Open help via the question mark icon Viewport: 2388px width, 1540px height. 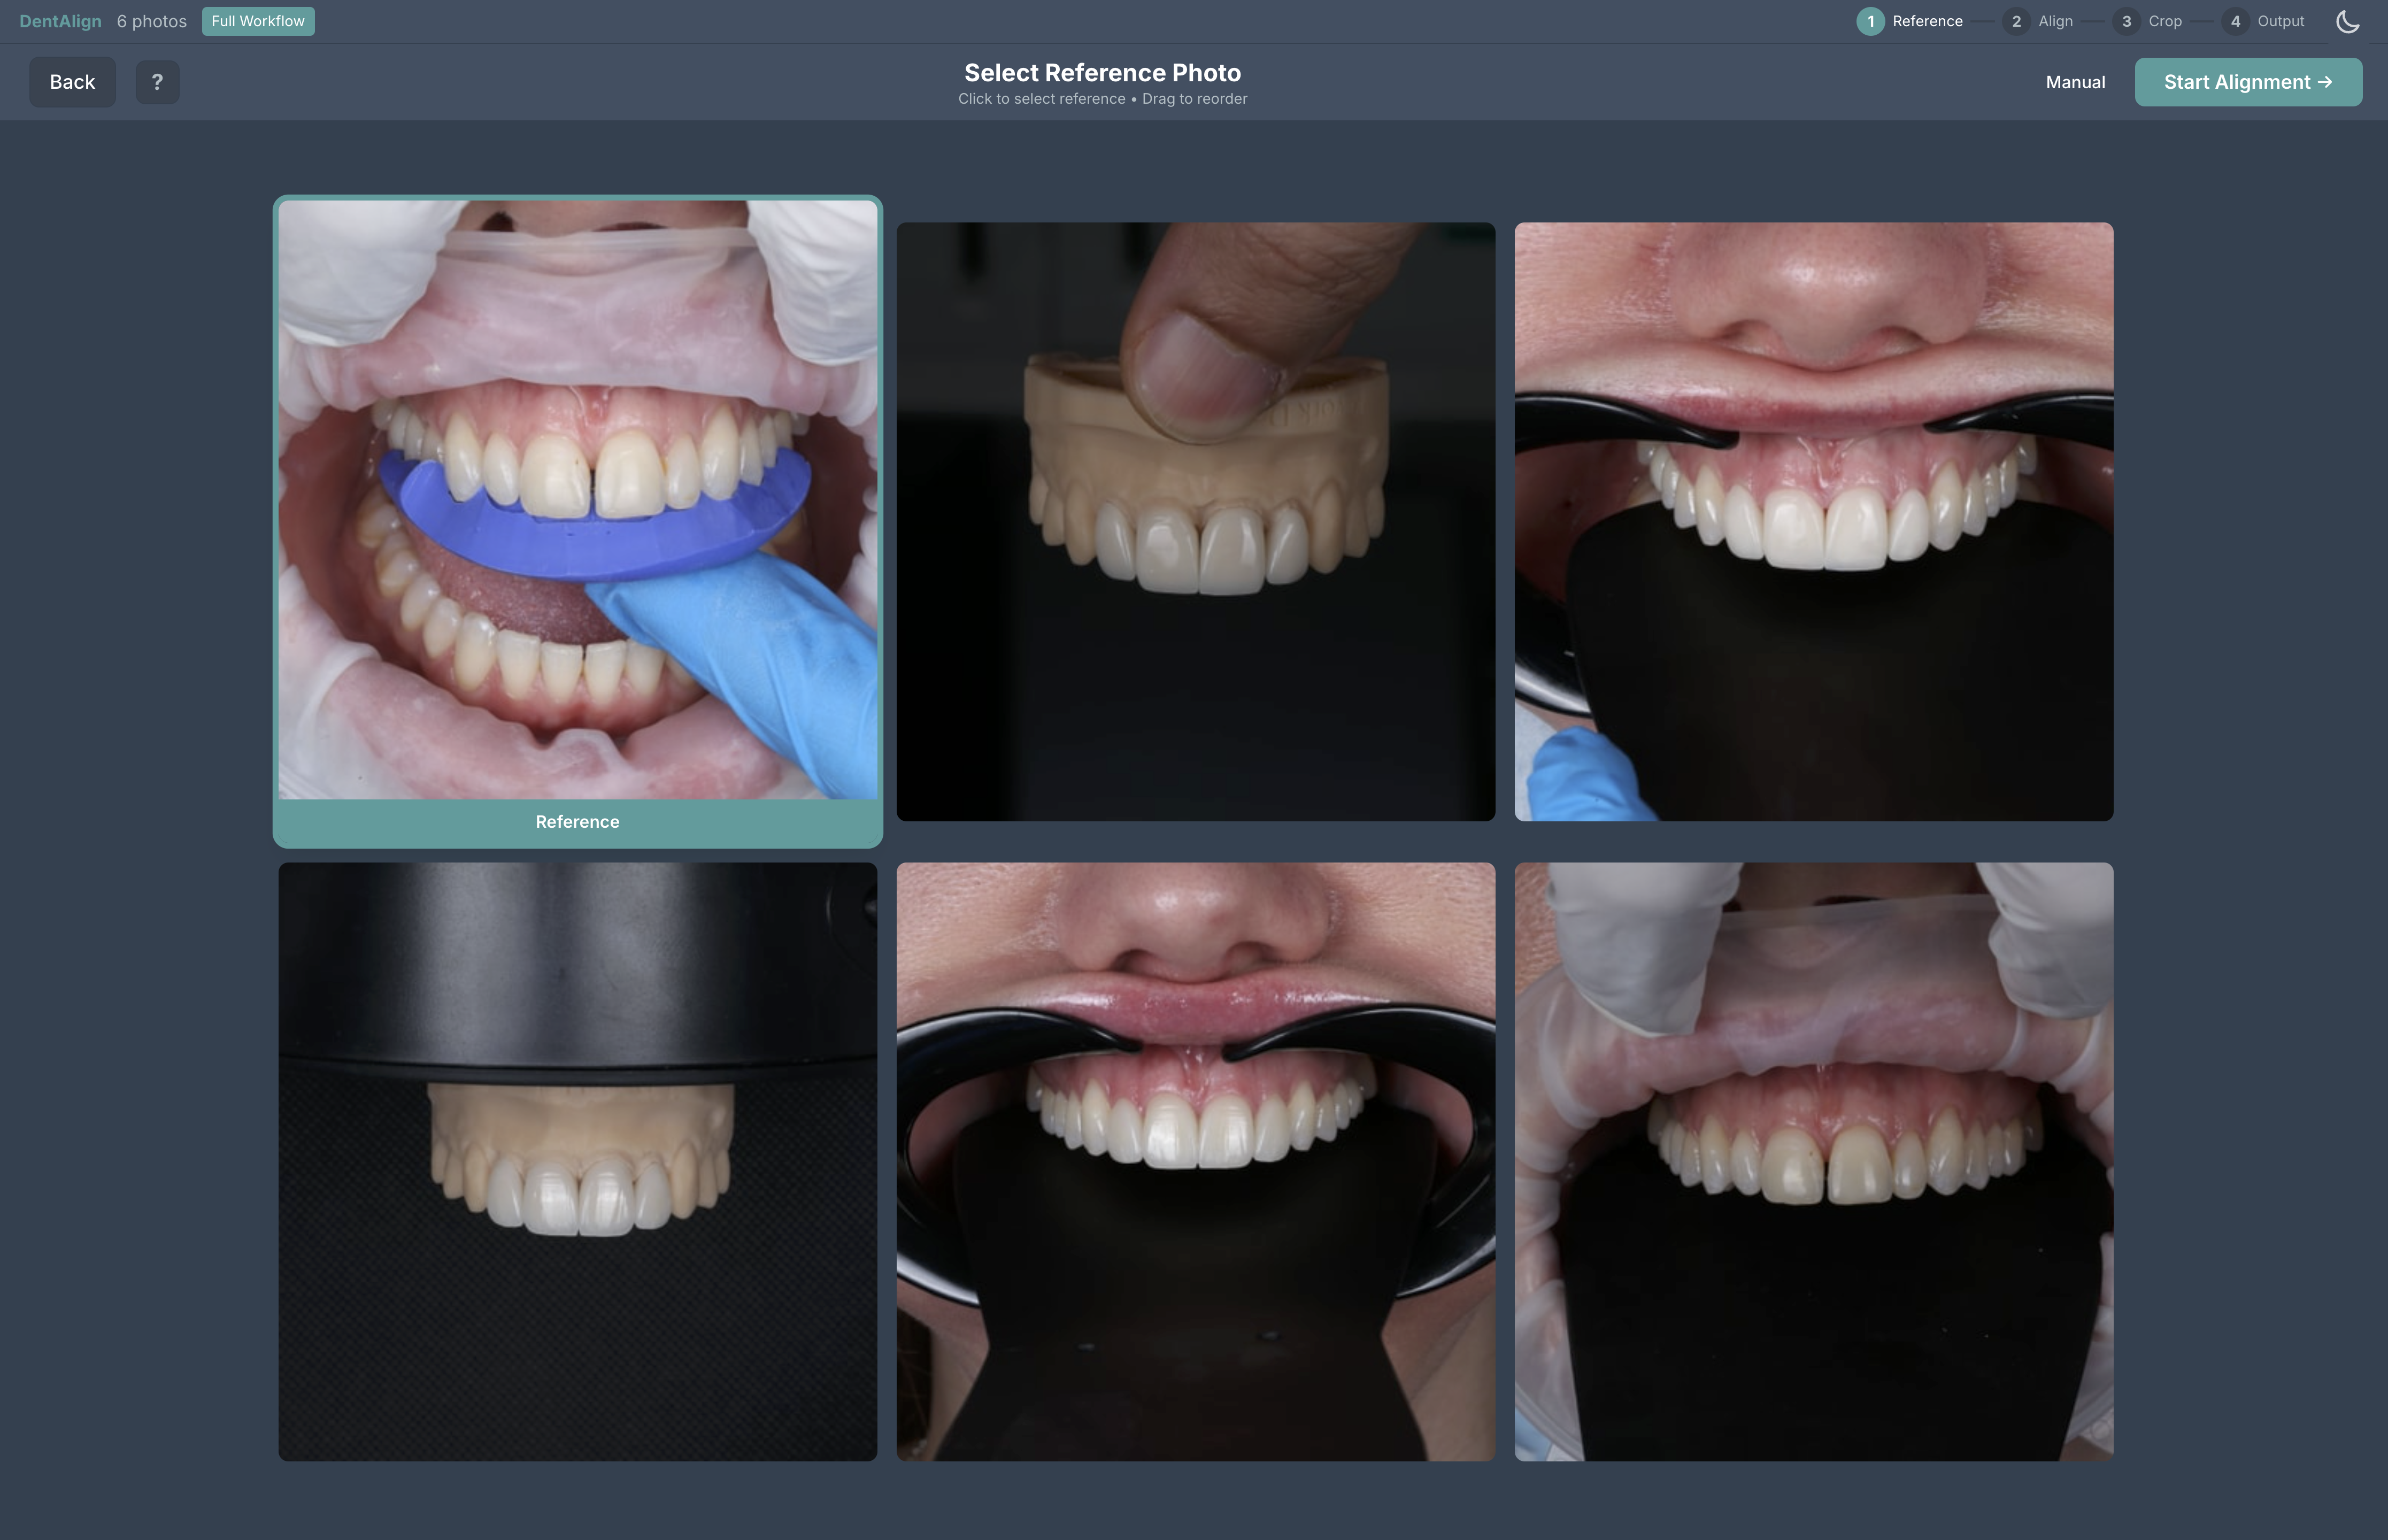click(x=158, y=82)
